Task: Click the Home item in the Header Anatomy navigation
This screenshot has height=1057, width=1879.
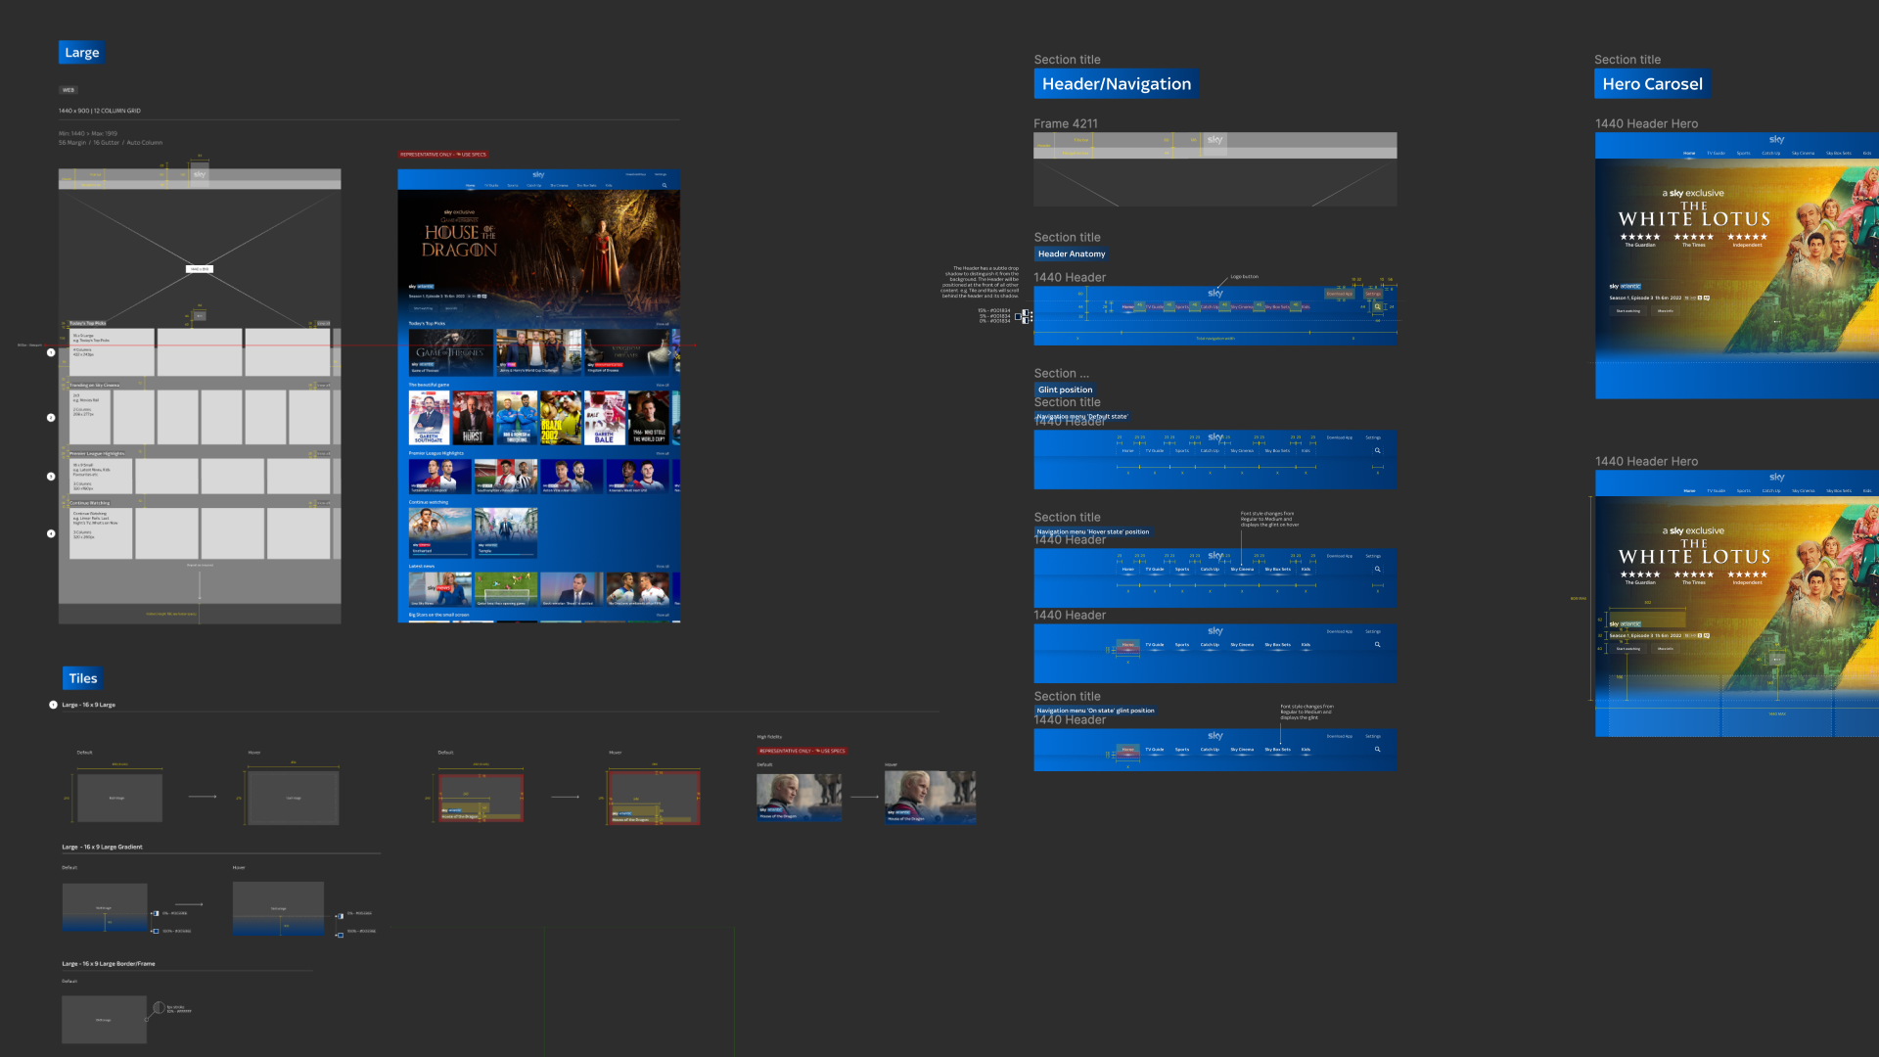Action: [x=1128, y=307]
